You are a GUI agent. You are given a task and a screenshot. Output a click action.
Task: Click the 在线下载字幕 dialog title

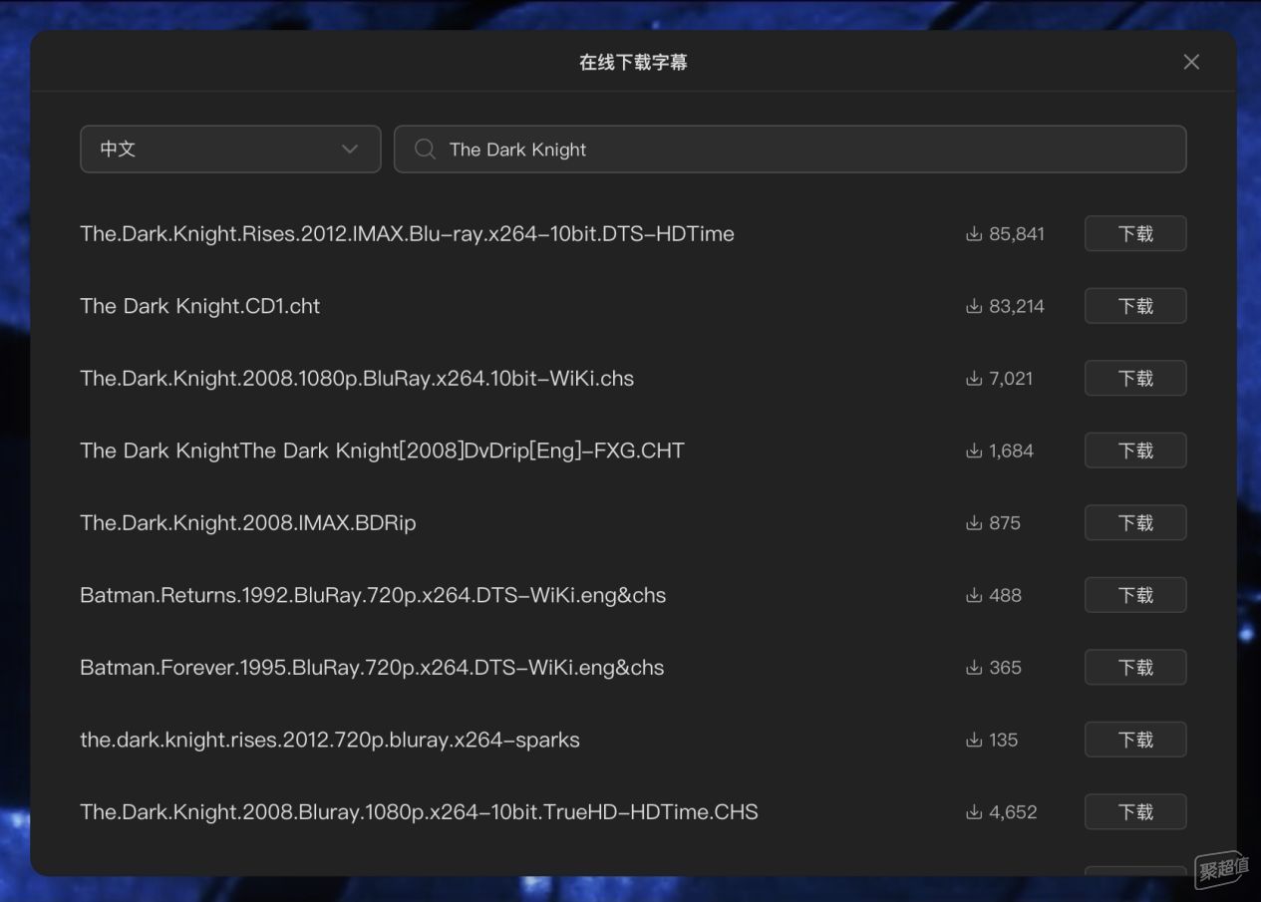click(x=633, y=62)
